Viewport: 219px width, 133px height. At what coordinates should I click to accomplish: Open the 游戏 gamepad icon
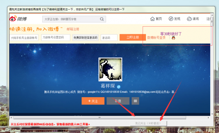pyautogui.click(x=189, y=19)
